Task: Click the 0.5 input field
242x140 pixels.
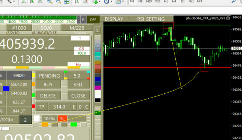Action: click(82, 49)
